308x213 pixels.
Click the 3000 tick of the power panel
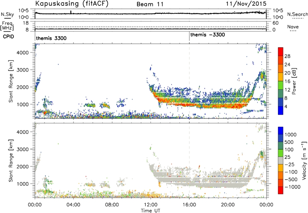tap(23, 70)
